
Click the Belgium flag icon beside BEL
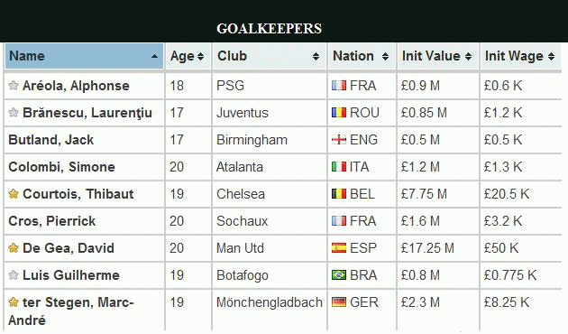click(x=339, y=194)
